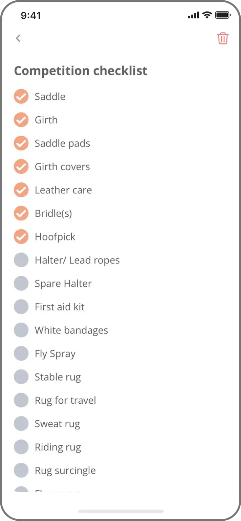Tap the back arrow icon
Viewport: 241px width, 521px height.
click(18, 38)
